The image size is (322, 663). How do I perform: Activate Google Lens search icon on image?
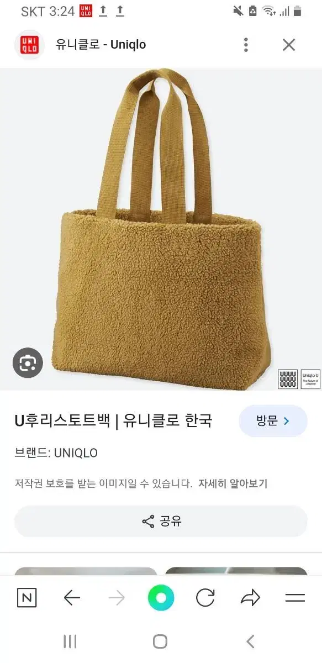[x=28, y=362]
